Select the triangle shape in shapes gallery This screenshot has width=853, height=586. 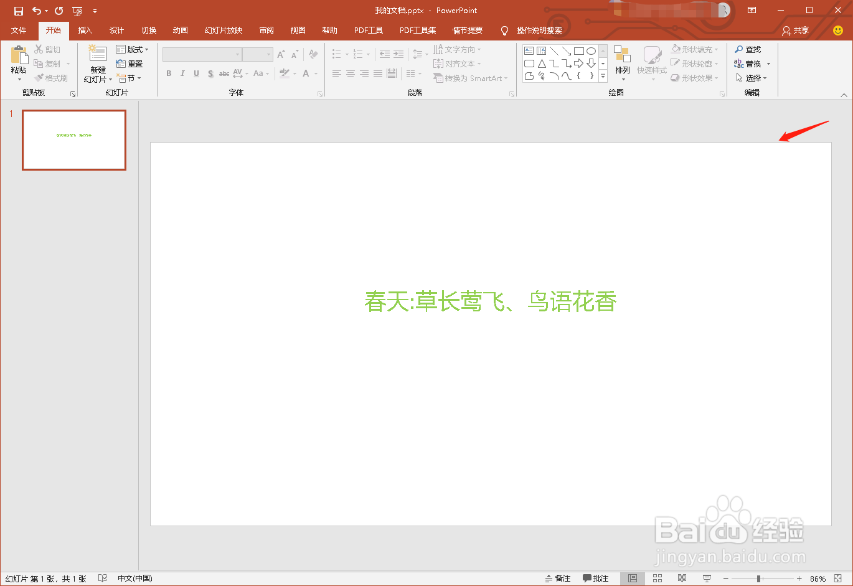point(542,64)
